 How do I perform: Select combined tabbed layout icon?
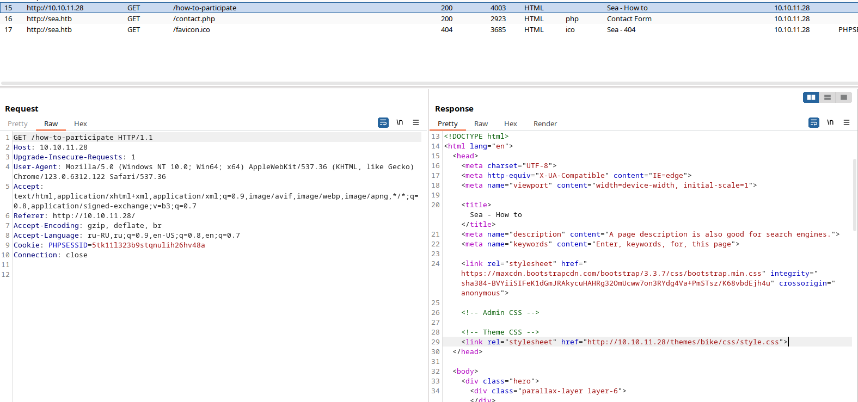pos(844,97)
